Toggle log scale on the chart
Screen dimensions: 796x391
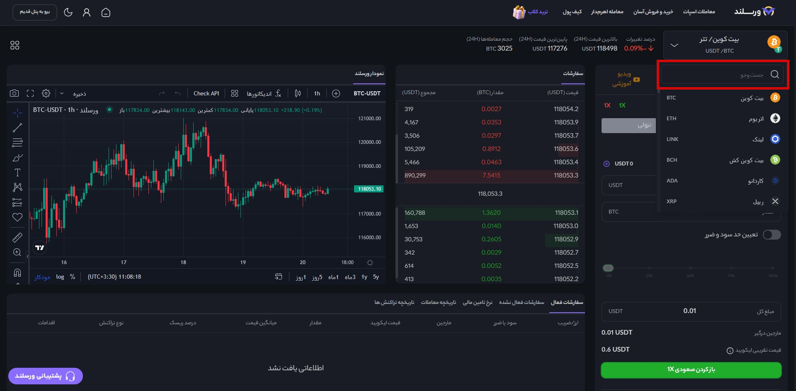(60, 277)
